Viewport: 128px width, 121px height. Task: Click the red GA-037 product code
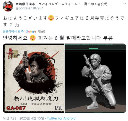coord(16,108)
